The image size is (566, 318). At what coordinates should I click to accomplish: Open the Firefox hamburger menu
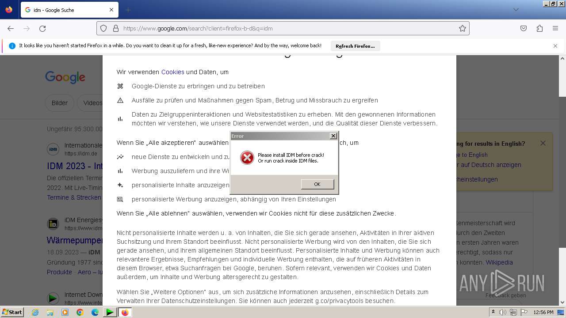tap(555, 28)
